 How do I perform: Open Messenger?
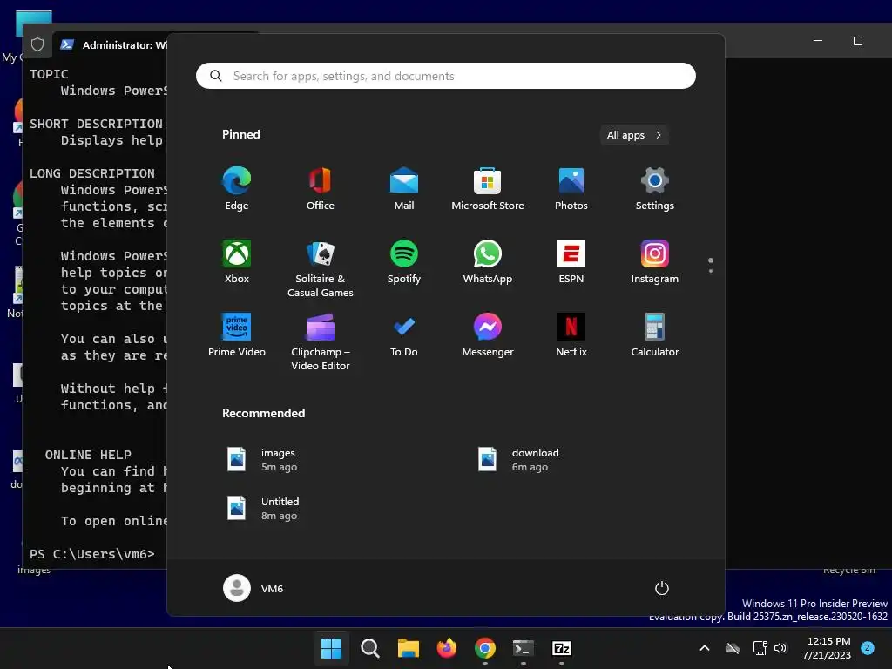click(488, 335)
